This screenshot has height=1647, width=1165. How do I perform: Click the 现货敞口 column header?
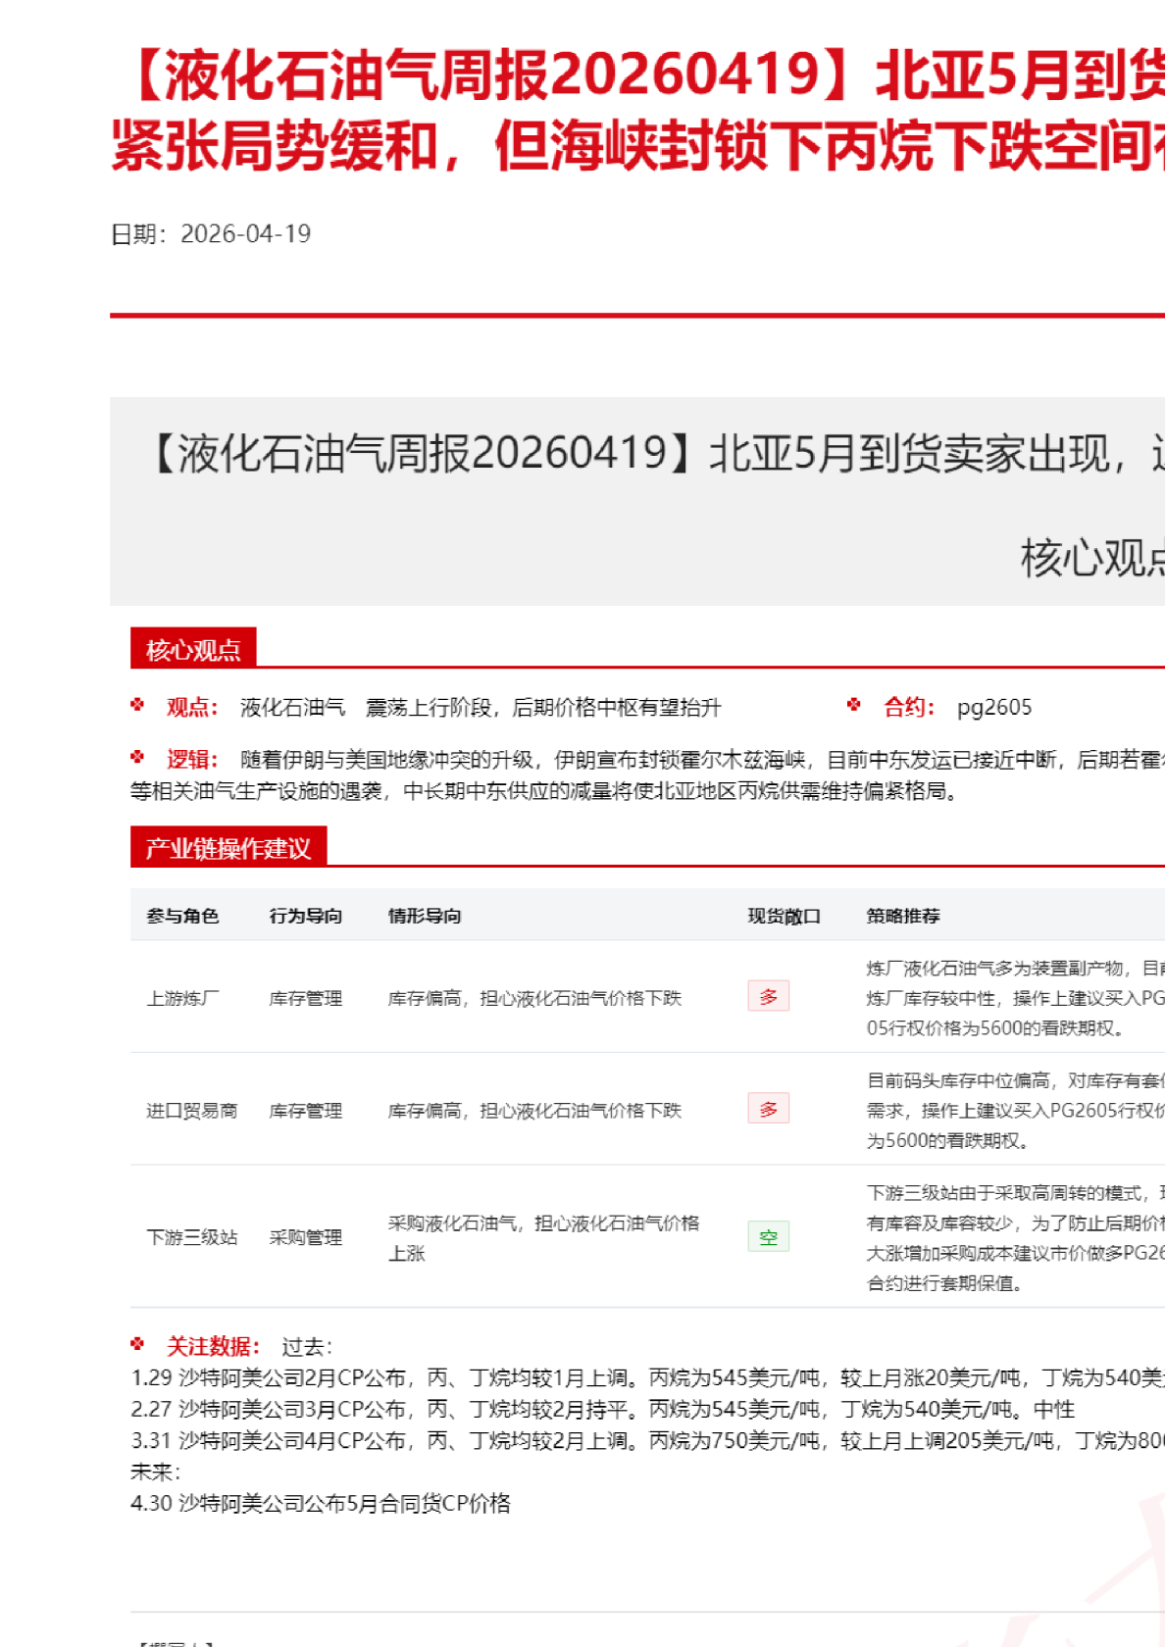(x=785, y=916)
